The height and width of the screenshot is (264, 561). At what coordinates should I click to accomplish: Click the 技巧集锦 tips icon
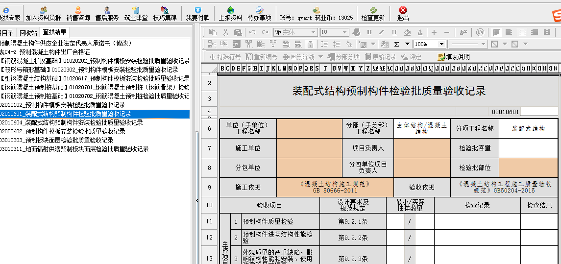coord(165,13)
